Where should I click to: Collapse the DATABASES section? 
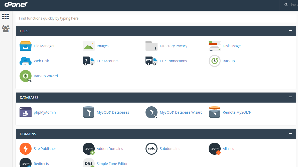pyautogui.click(x=290, y=97)
